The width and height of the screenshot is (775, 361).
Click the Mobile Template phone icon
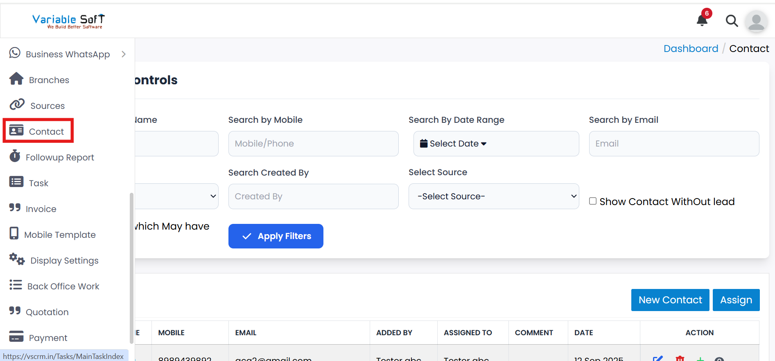[x=14, y=233]
